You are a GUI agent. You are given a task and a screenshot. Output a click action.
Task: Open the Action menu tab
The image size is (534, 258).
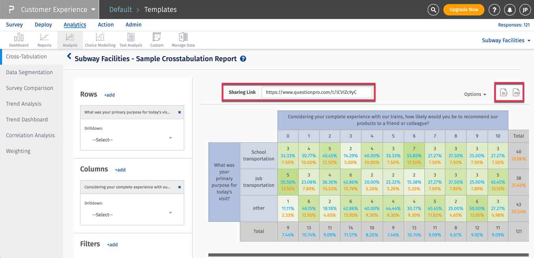click(x=106, y=24)
